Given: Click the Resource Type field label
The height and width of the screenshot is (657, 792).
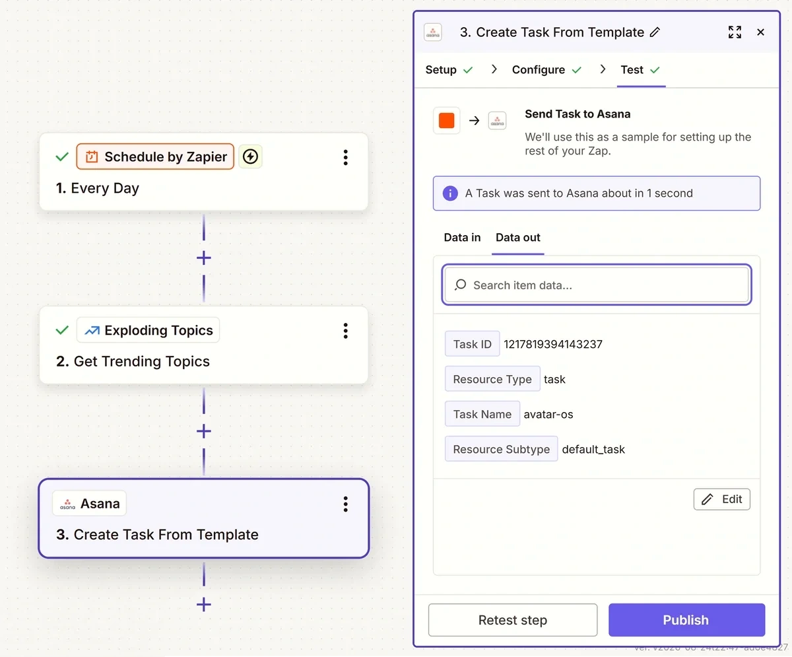Looking at the screenshot, I should tap(492, 379).
